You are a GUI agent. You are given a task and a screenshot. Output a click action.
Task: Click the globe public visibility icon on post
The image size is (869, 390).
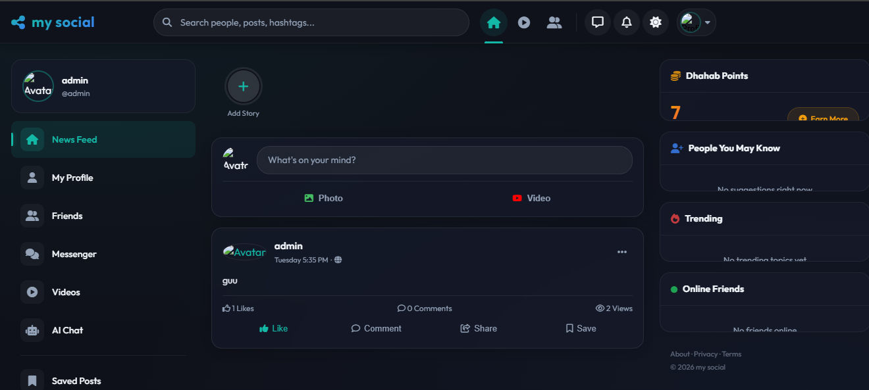pos(338,260)
